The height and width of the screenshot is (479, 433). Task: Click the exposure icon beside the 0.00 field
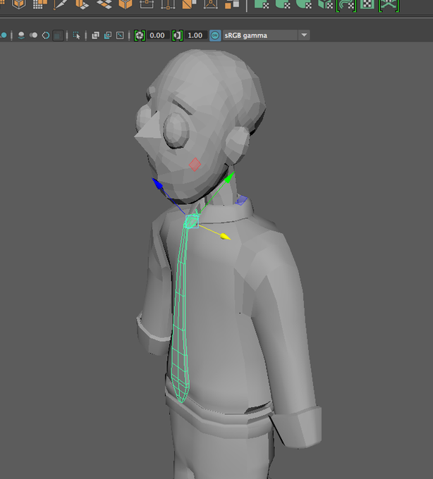(x=140, y=35)
